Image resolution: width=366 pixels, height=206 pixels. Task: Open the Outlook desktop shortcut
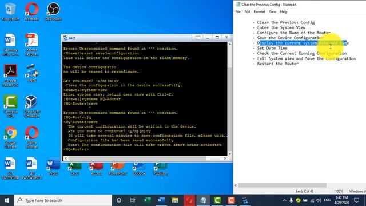click(x=139, y=168)
